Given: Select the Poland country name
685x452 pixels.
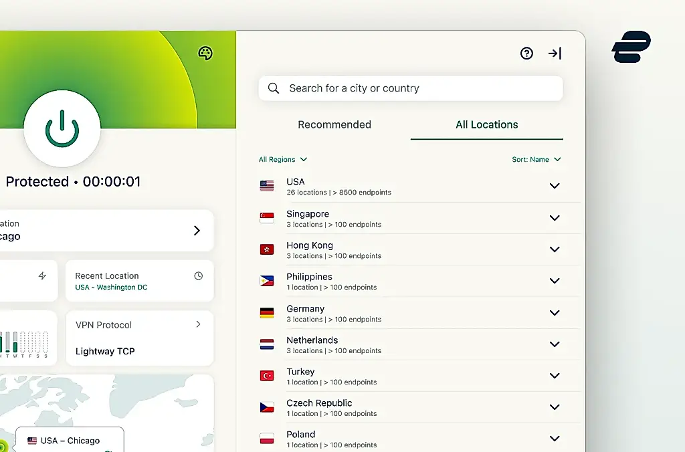Looking at the screenshot, I should tap(300, 435).
